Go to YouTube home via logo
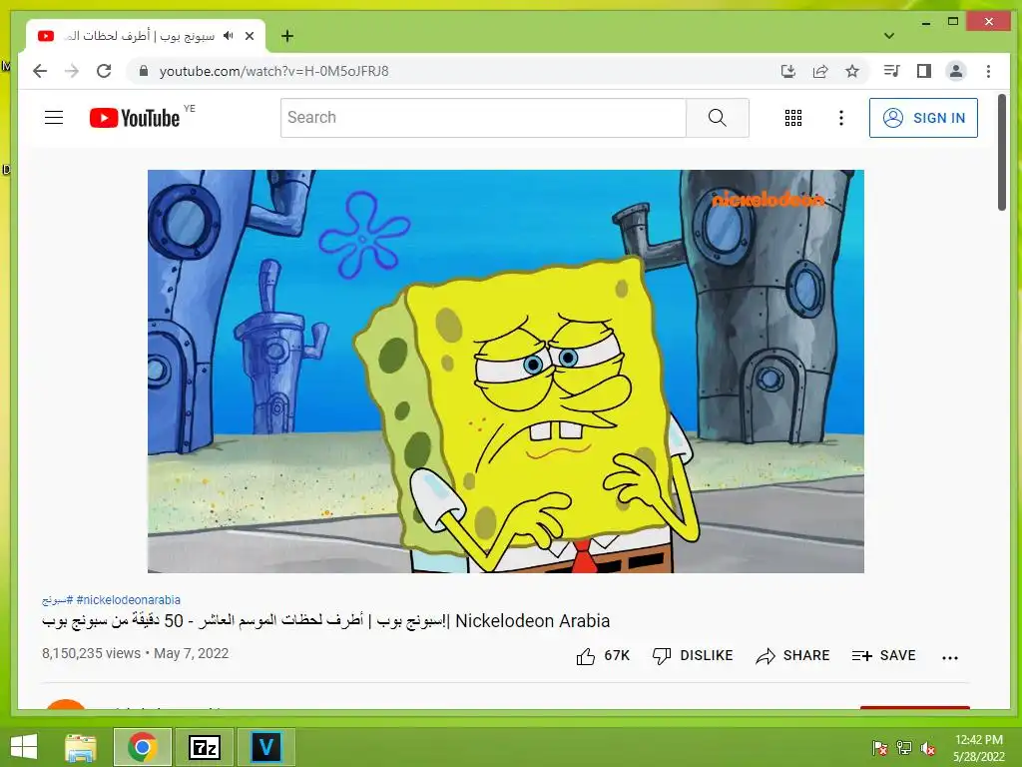 pyautogui.click(x=135, y=118)
